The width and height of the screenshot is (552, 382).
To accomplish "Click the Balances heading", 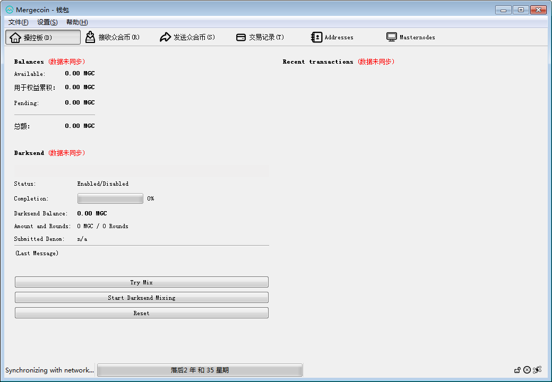I will [29, 62].
